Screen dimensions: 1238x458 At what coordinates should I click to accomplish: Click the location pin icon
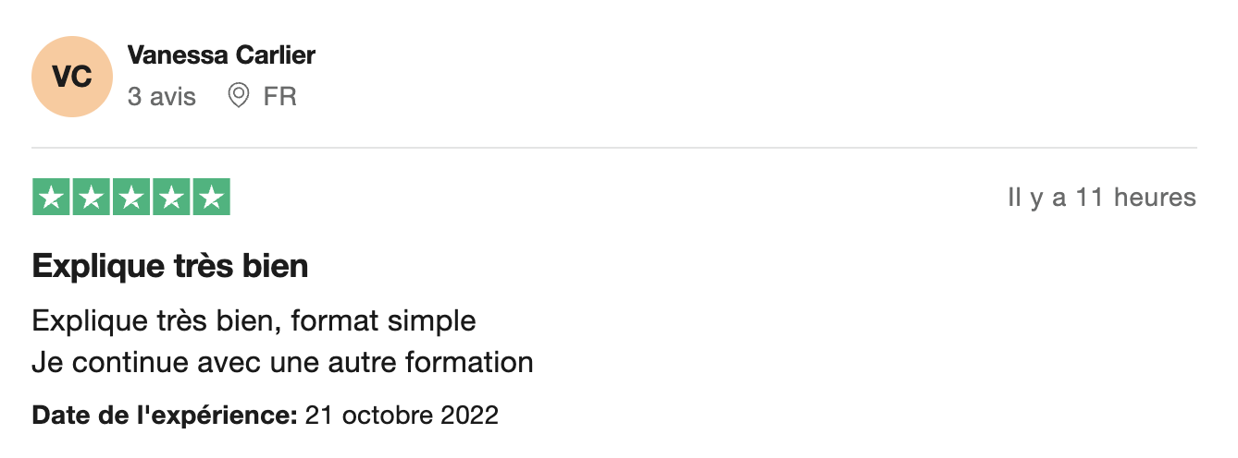pyautogui.click(x=239, y=96)
